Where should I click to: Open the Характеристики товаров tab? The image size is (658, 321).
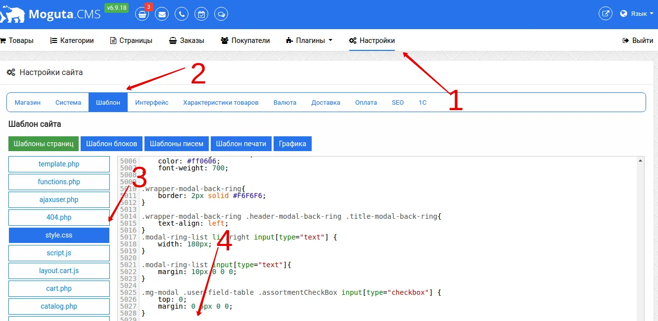click(x=221, y=103)
